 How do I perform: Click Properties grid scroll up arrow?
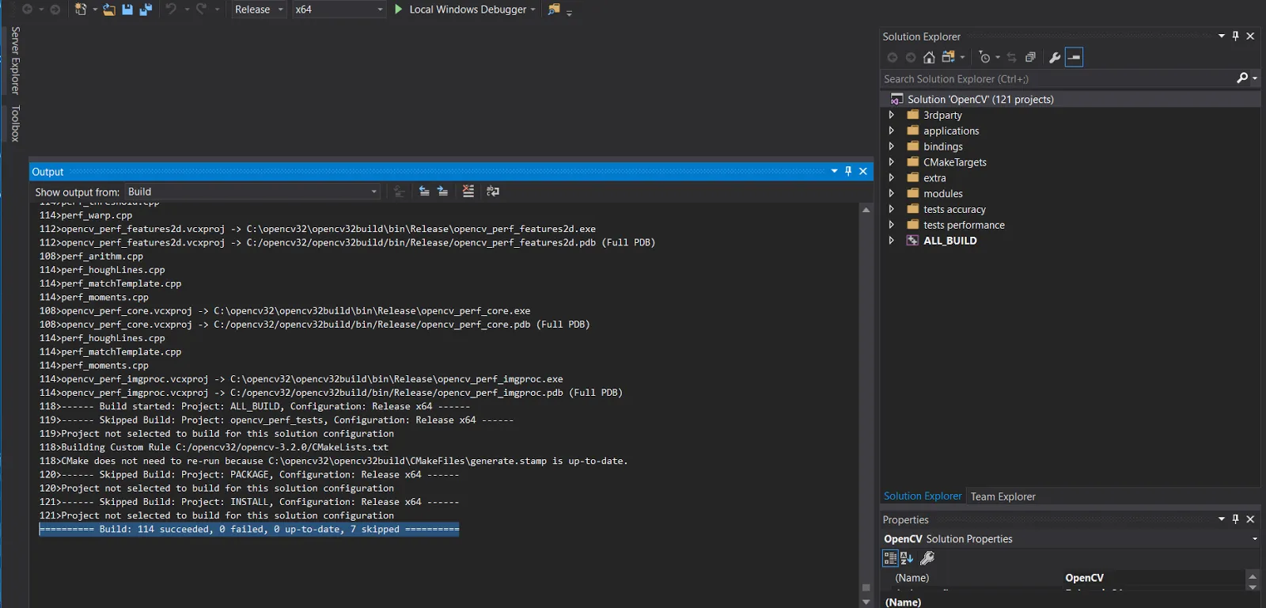click(x=1253, y=576)
